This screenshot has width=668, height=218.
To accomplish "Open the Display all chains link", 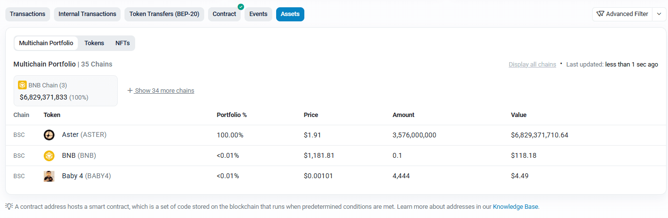I will pyautogui.click(x=532, y=65).
